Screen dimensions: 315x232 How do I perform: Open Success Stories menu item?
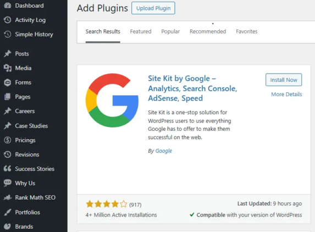35,169
